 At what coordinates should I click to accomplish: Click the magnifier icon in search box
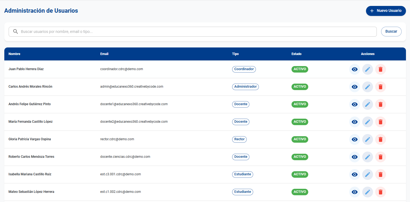point(16,32)
